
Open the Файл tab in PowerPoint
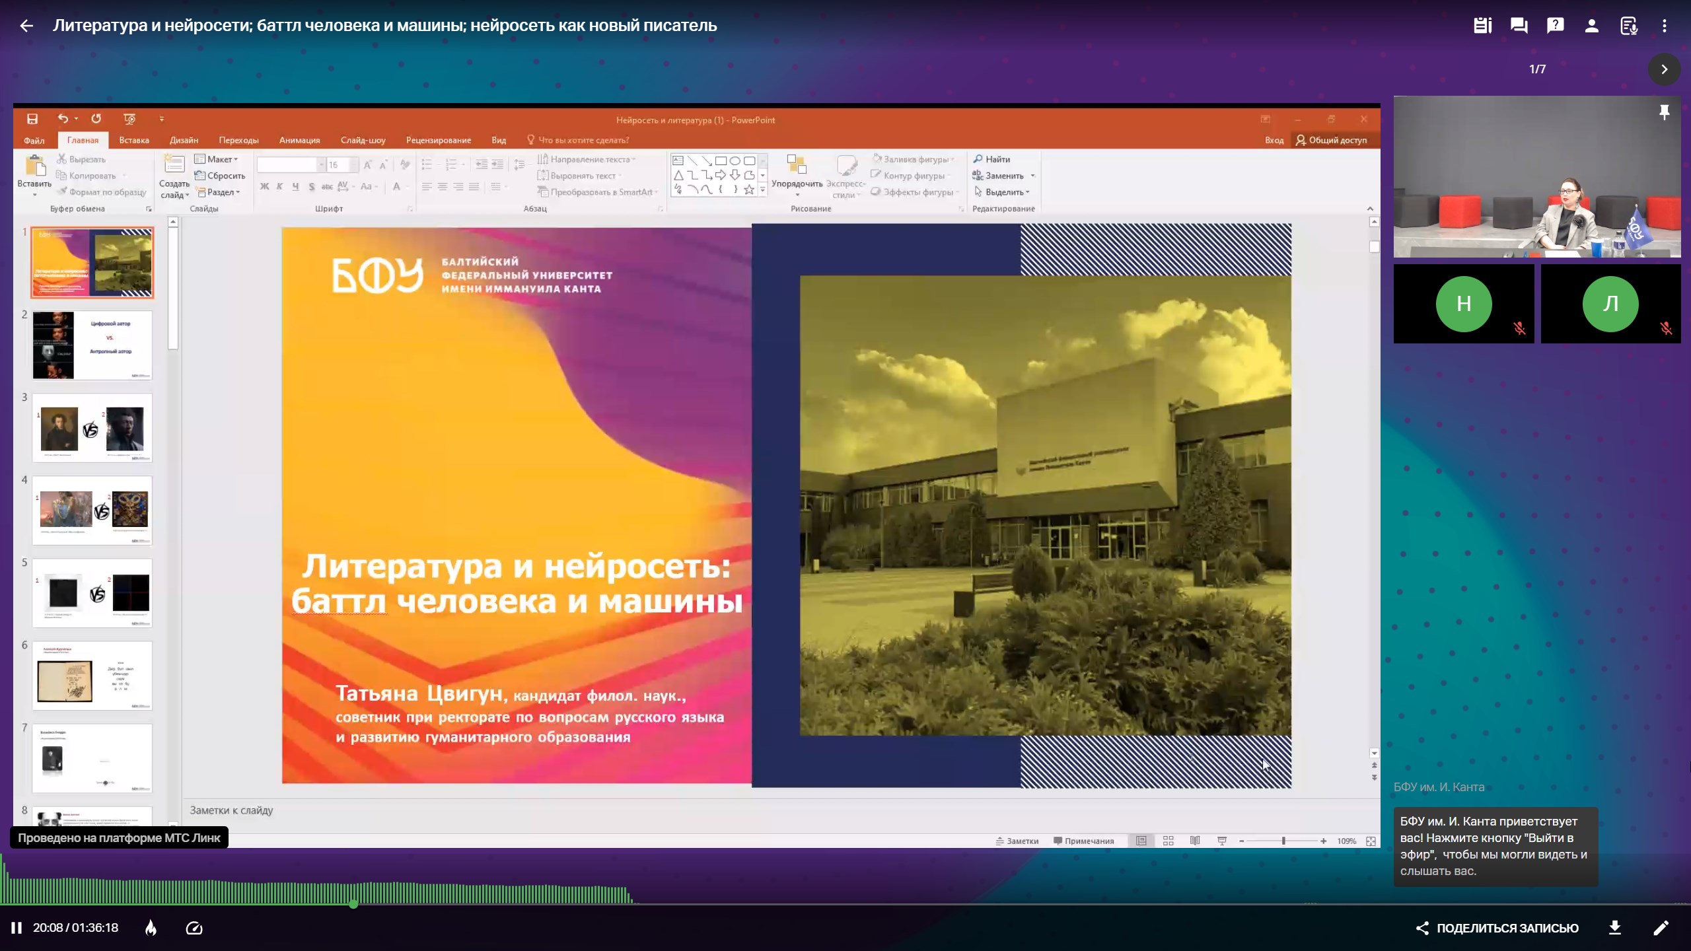pyautogui.click(x=34, y=140)
